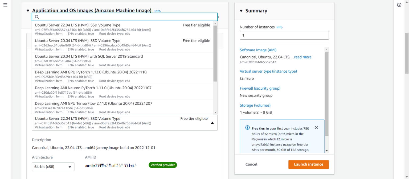Click the Cancel button
Screen dimensions: 409x179
point(251,164)
